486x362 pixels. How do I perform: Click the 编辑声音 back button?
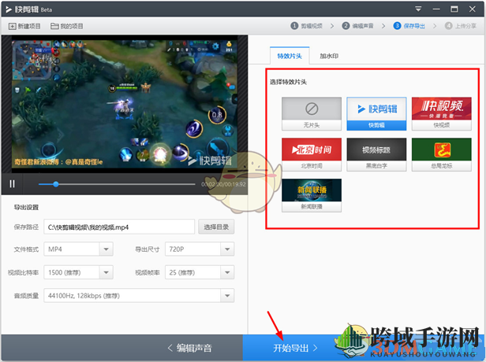click(x=189, y=348)
